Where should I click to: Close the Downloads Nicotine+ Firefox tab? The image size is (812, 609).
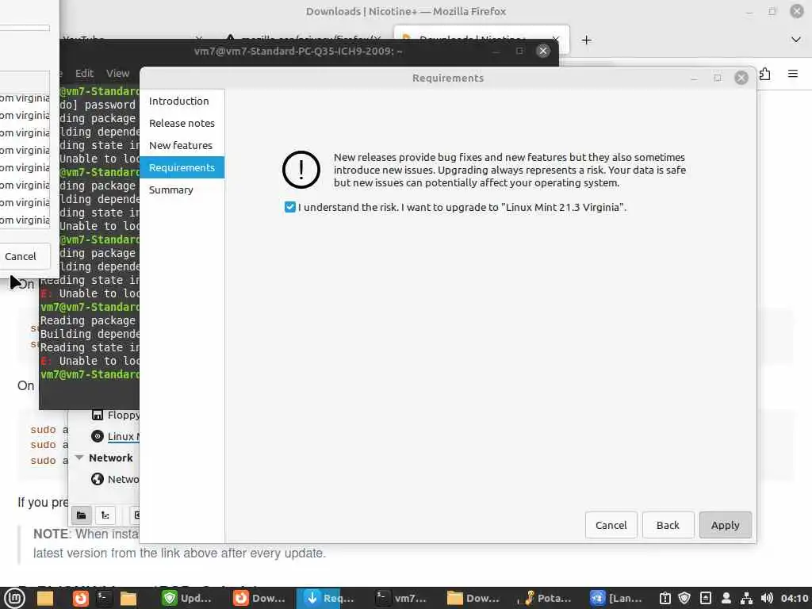[555, 39]
